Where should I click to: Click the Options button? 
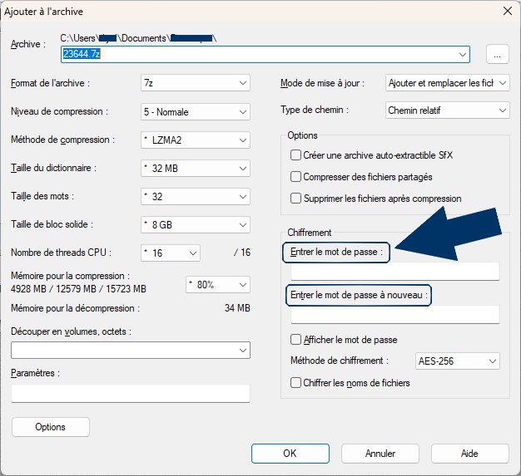click(x=51, y=427)
